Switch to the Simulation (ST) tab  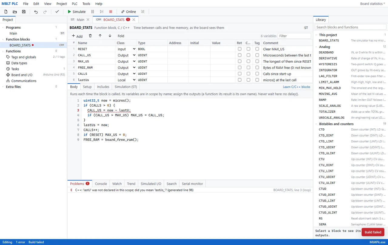coord(126,87)
